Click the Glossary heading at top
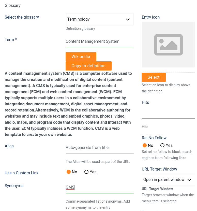Viewport: 197px width, 211px height. [x=13, y=5]
